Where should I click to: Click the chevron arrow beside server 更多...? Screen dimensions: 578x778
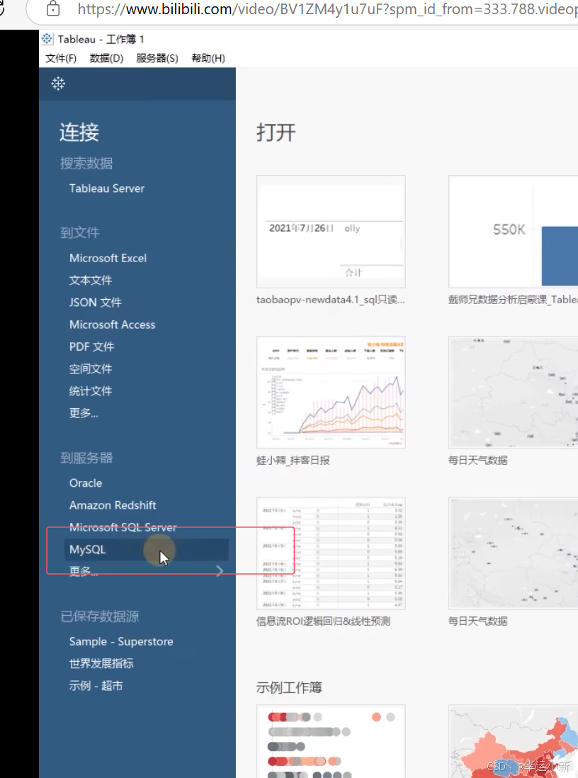click(x=220, y=571)
